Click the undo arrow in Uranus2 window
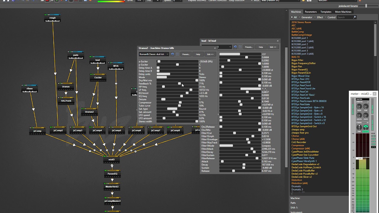Image resolution: width=379 pixels, height=213 pixels. pyautogui.click(x=172, y=54)
